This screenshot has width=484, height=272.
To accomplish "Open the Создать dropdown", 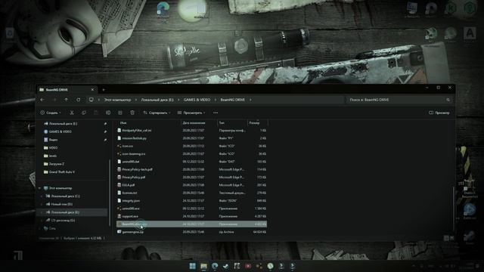I will pos(51,113).
